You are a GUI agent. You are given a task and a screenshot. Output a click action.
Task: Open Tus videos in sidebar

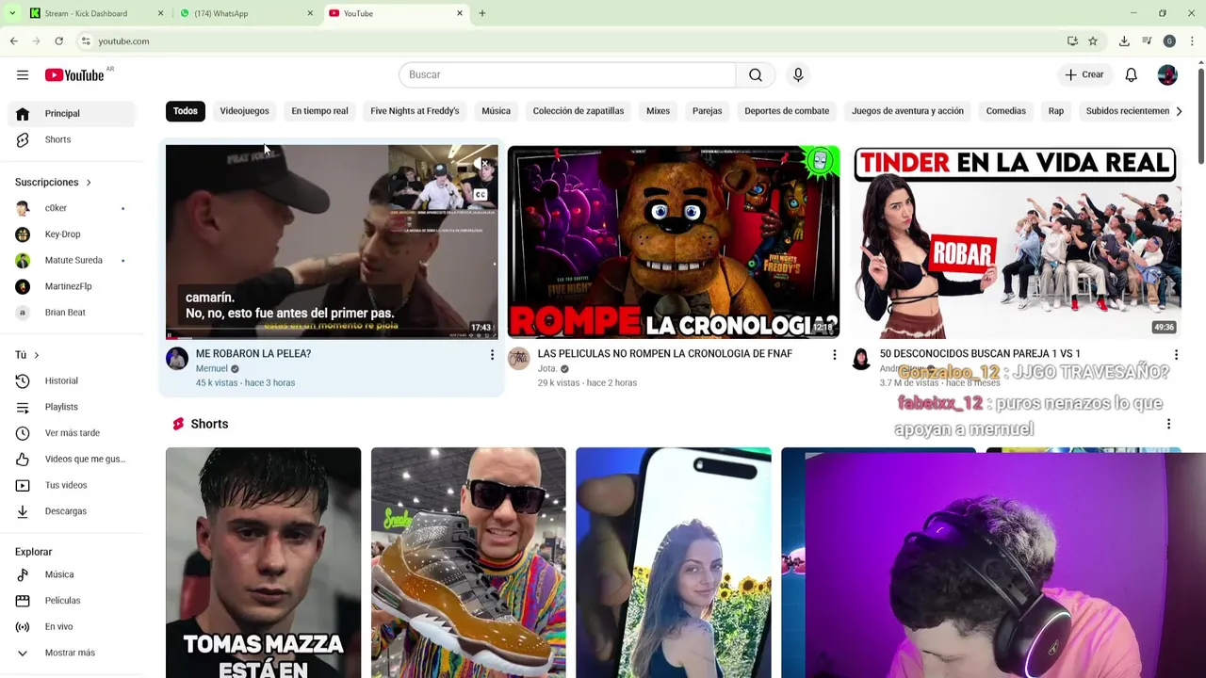[x=73, y=485]
